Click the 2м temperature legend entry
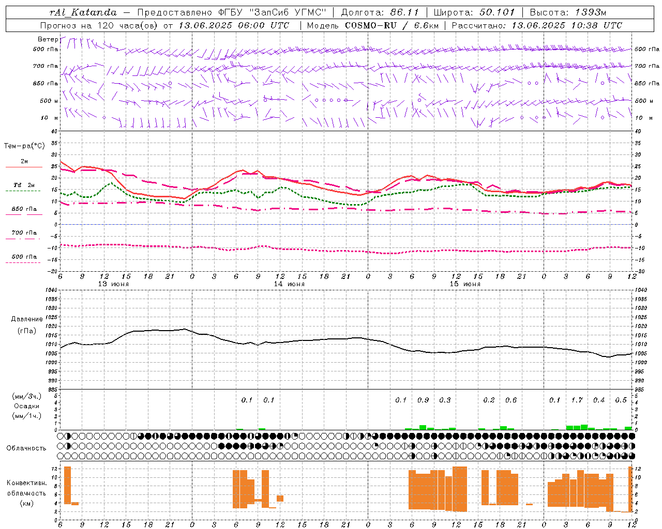 [24, 161]
